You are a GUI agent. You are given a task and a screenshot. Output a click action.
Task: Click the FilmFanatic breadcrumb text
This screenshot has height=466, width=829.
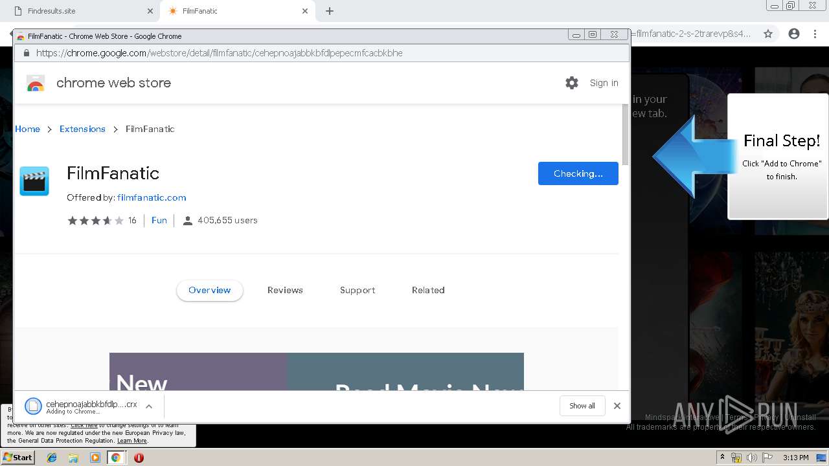[x=150, y=129]
